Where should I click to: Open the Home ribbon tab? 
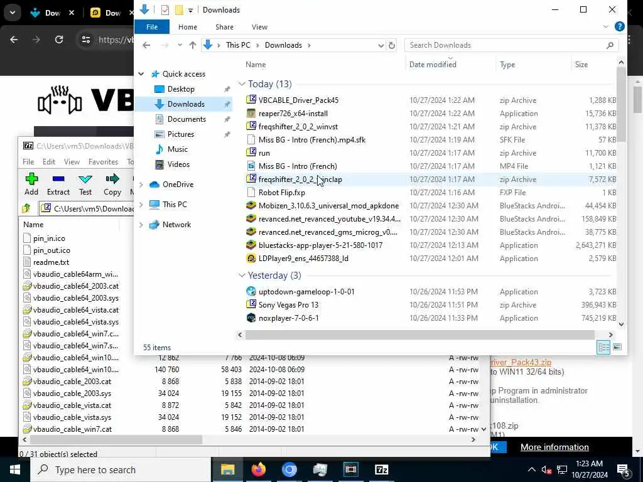coord(187,26)
